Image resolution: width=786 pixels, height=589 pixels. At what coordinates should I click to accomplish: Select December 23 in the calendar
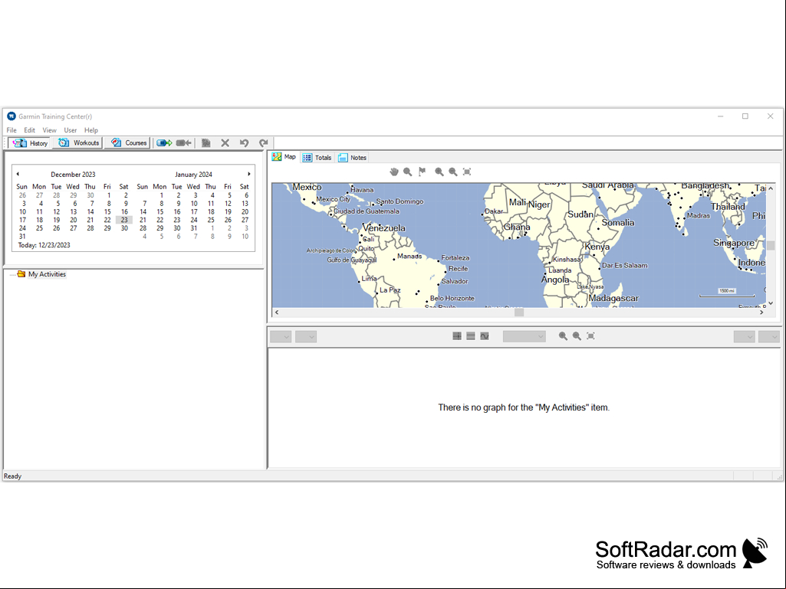click(x=124, y=220)
